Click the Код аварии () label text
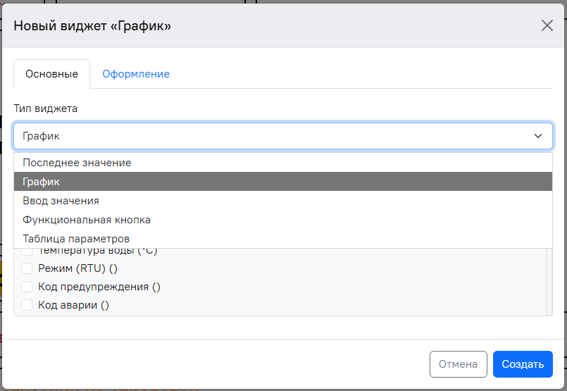 [x=73, y=305]
